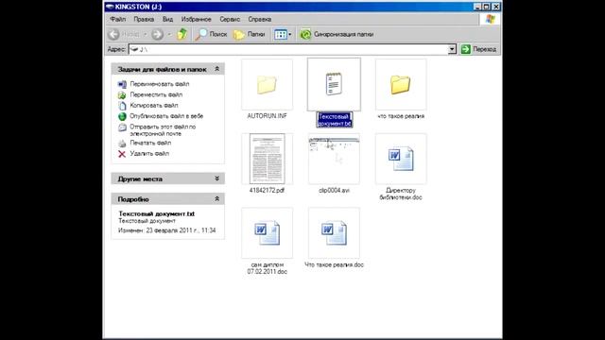The image size is (605, 340).
Task: Click the copy file task icon
Action: click(122, 106)
